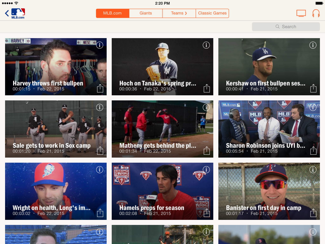Show info for Kershaw on first bullpen video
Viewport: 325px width, 244px height.
pyautogui.click(x=313, y=45)
